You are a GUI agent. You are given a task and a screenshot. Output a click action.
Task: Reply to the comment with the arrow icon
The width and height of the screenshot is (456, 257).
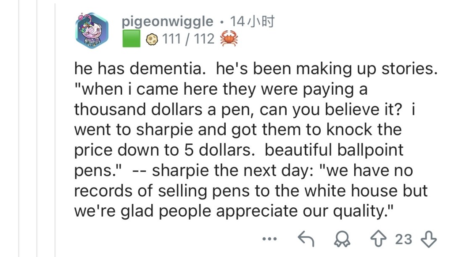tap(306, 239)
